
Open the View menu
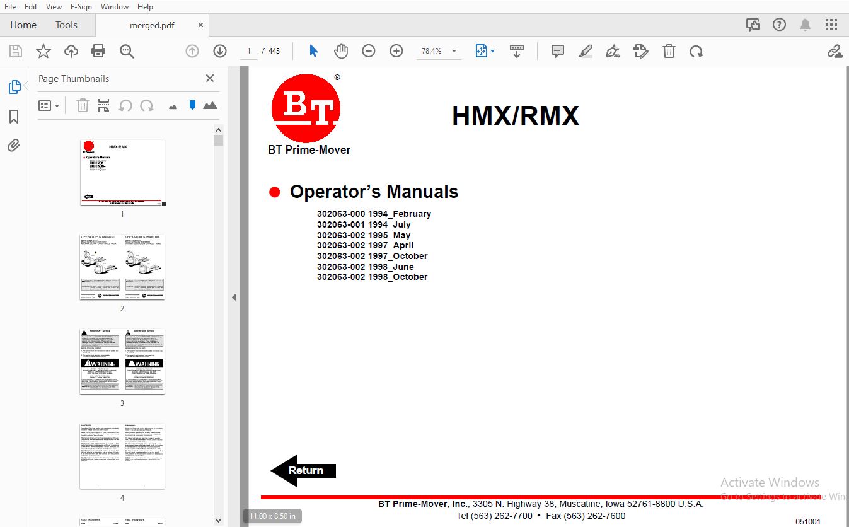click(x=54, y=6)
